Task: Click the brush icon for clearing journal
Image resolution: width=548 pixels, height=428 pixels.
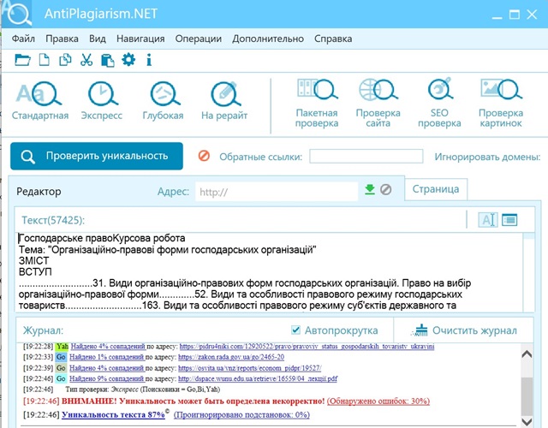Action: coord(420,330)
